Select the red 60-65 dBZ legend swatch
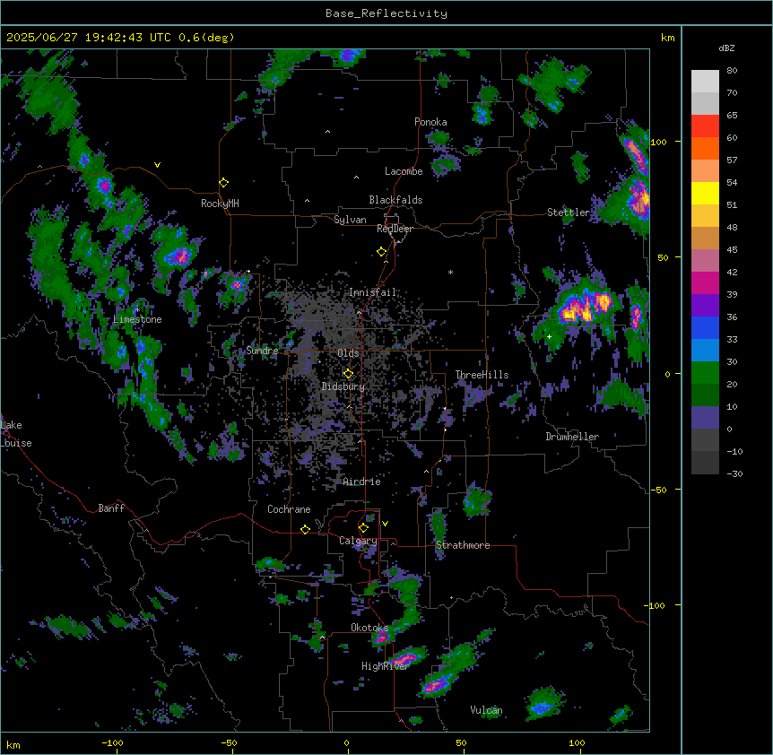The image size is (773, 755). tap(705, 126)
